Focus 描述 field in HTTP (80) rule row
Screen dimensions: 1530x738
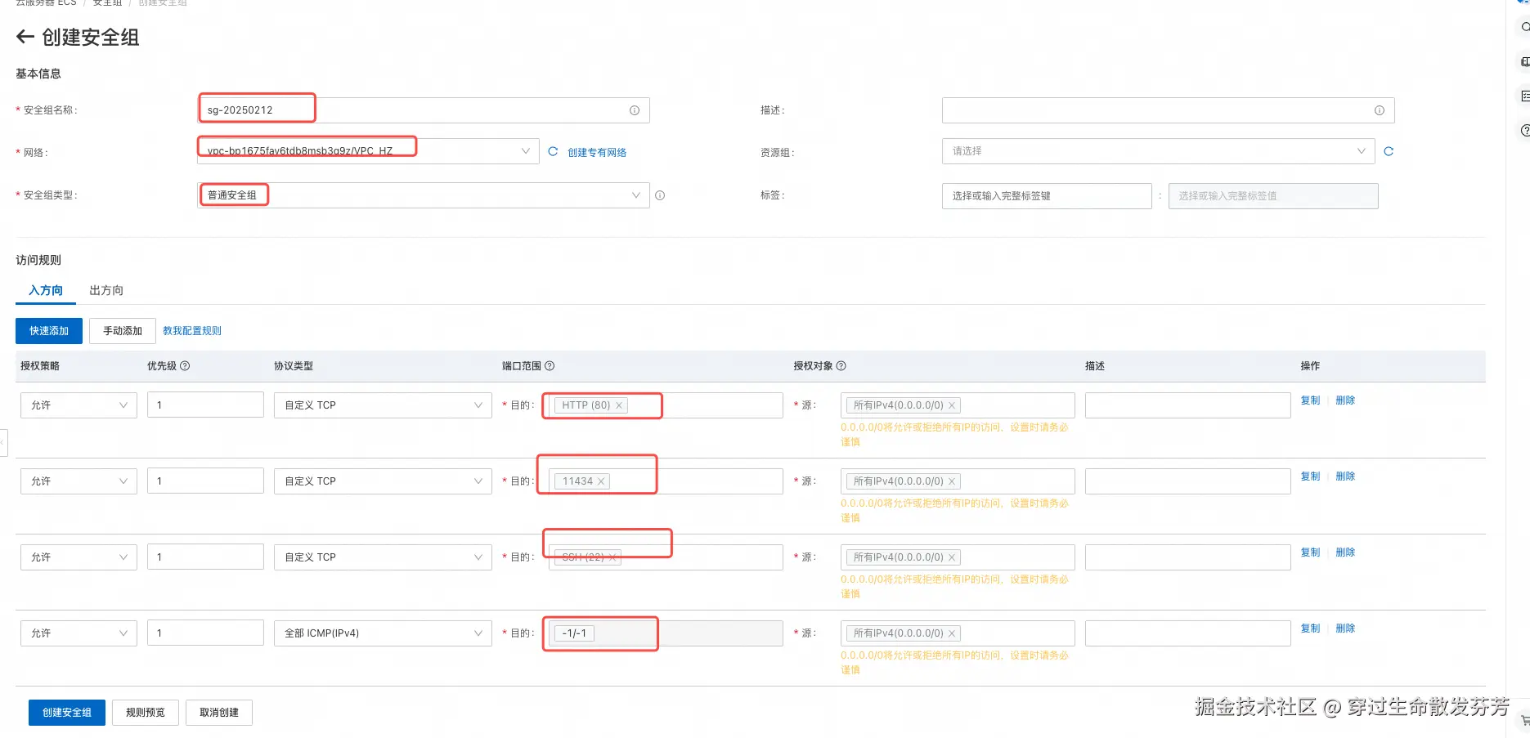[1188, 405]
